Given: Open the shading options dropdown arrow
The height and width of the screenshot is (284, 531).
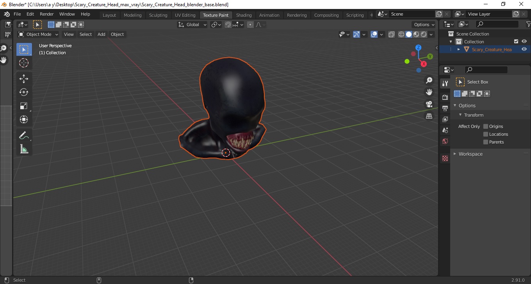Looking at the screenshot, I should click(431, 34).
